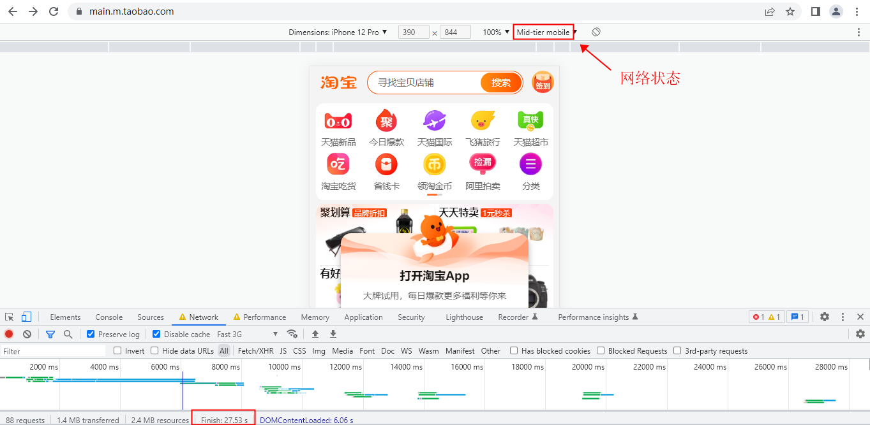The height and width of the screenshot is (425, 870).
Task: Check Has blocked cookies checkbox
Action: [514, 350]
